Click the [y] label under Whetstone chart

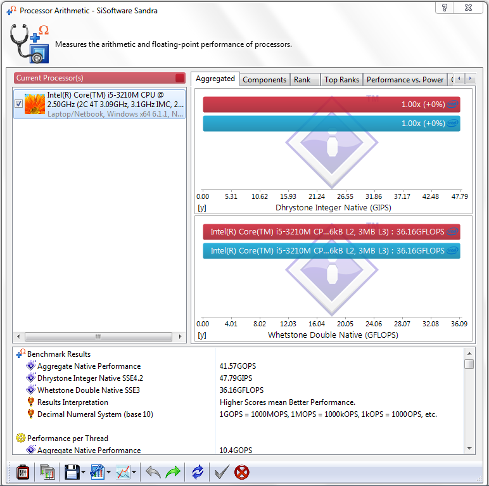point(202,335)
